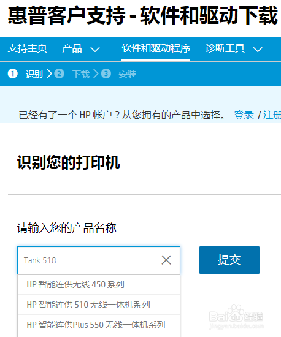Image resolution: width=281 pixels, height=337 pixels.
Task: Expand the 诊断工具 dropdown chevron
Action: click(258, 50)
